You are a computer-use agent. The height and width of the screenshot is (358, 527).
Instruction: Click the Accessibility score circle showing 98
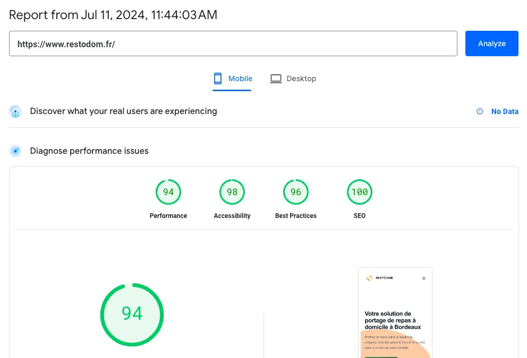pyautogui.click(x=232, y=192)
